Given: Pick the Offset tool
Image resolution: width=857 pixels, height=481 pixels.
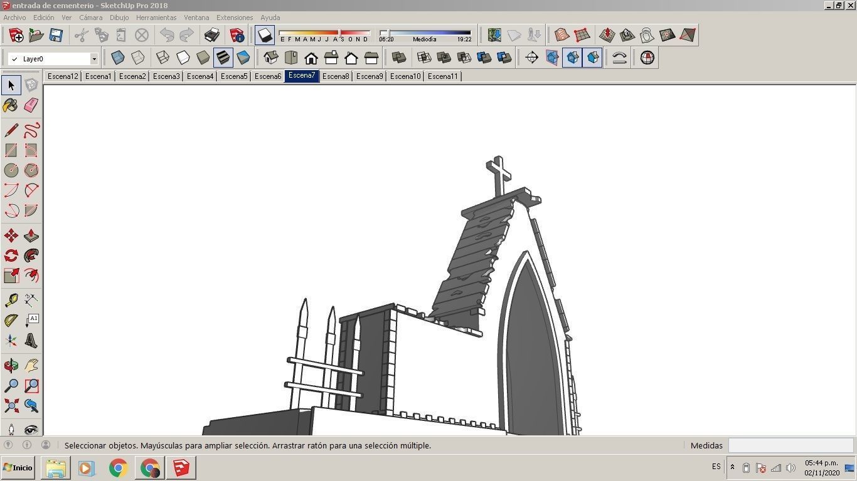Looking at the screenshot, I should (x=31, y=276).
